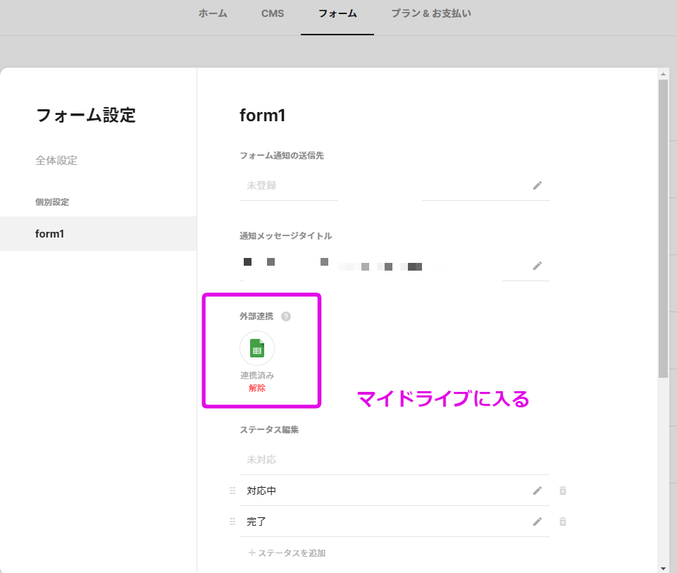Screen dimensions: 677x573
Task: Switch to the CMS tab
Action: tap(273, 14)
